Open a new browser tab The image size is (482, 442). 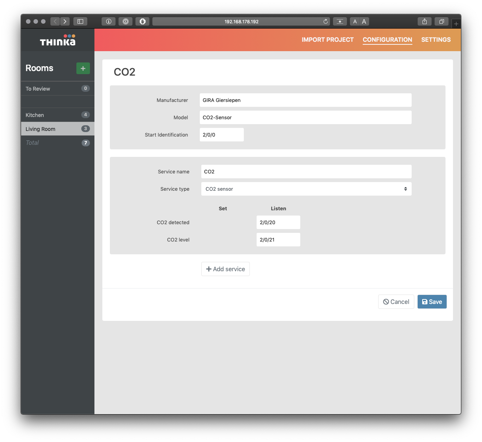456,24
